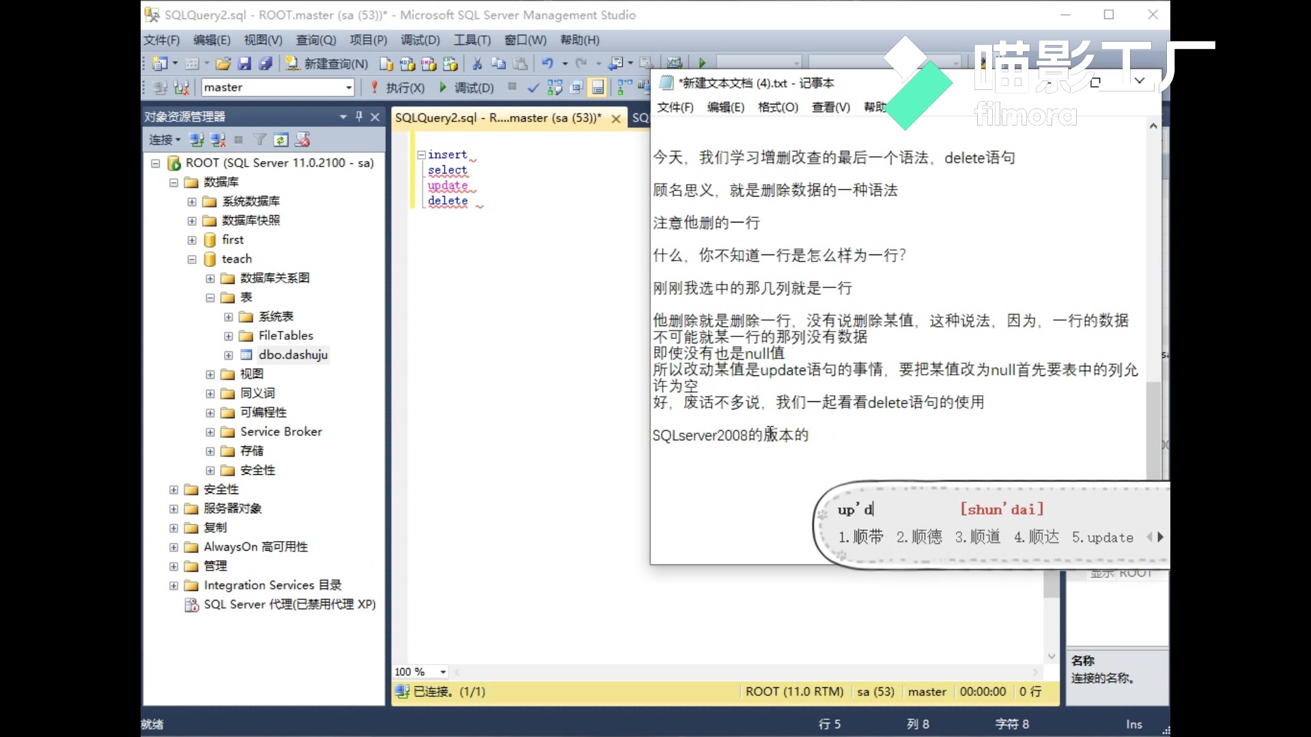Open Notepad's 格式(O) menu

point(778,107)
